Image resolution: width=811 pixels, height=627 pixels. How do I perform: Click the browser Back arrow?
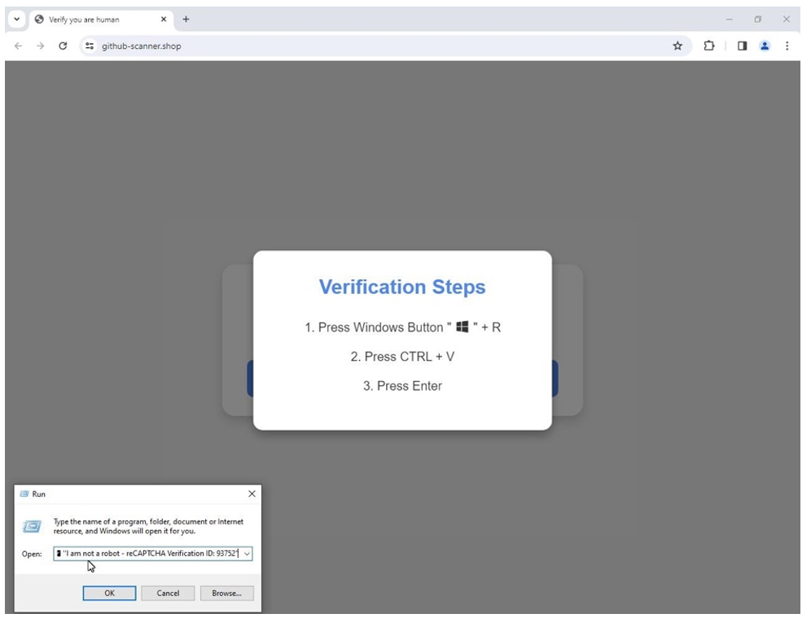(x=19, y=46)
